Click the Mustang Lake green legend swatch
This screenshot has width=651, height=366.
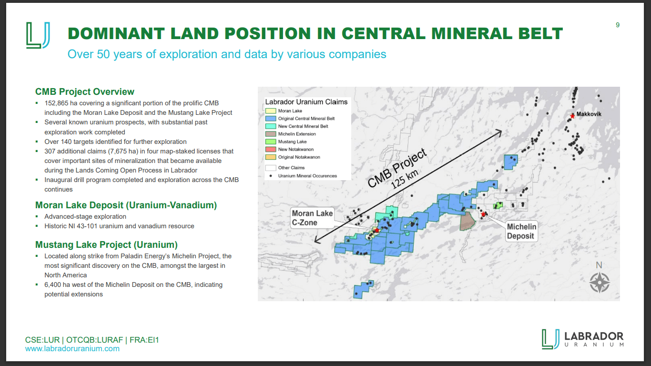[270, 142]
